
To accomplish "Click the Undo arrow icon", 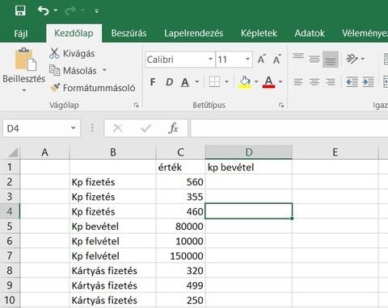I will [x=44, y=10].
